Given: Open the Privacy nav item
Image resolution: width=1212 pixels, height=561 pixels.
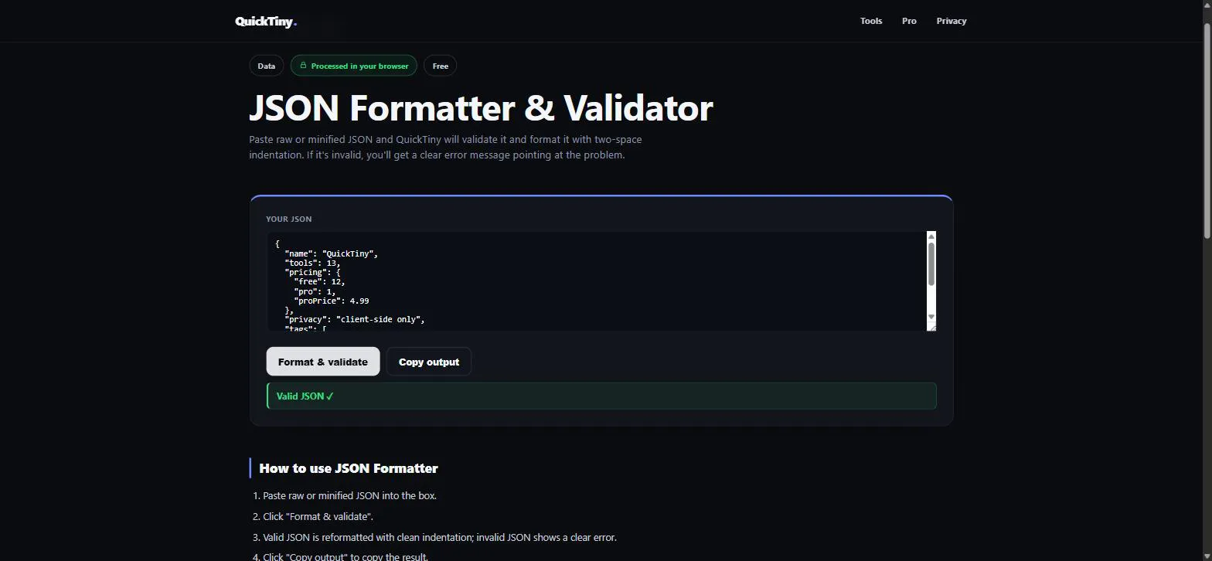Looking at the screenshot, I should coord(952,21).
